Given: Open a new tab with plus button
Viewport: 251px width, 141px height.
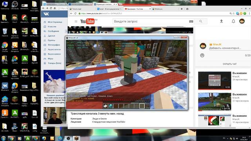Looking at the screenshot, I should click(x=182, y=9).
